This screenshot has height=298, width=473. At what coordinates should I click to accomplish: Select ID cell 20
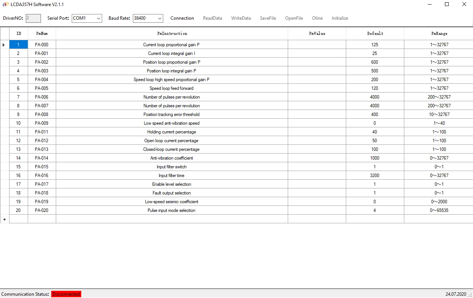19,210
